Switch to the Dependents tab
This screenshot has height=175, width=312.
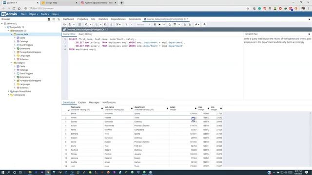[135, 19]
